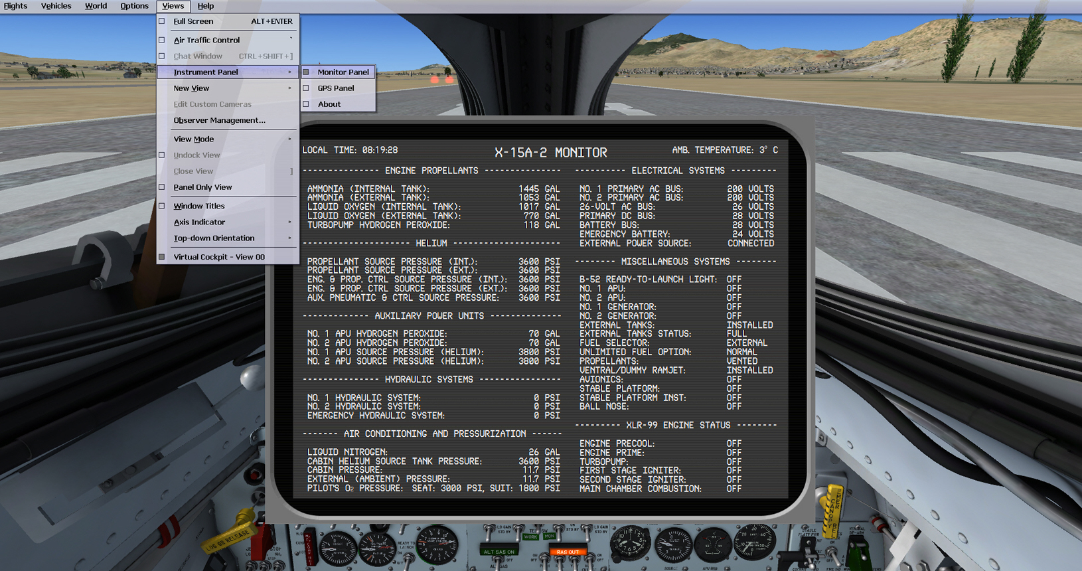Click TURBOPUMP HYDROGEN PEROXIDE 118 GAL row
Screen dimensions: 1082x571
coord(433,225)
